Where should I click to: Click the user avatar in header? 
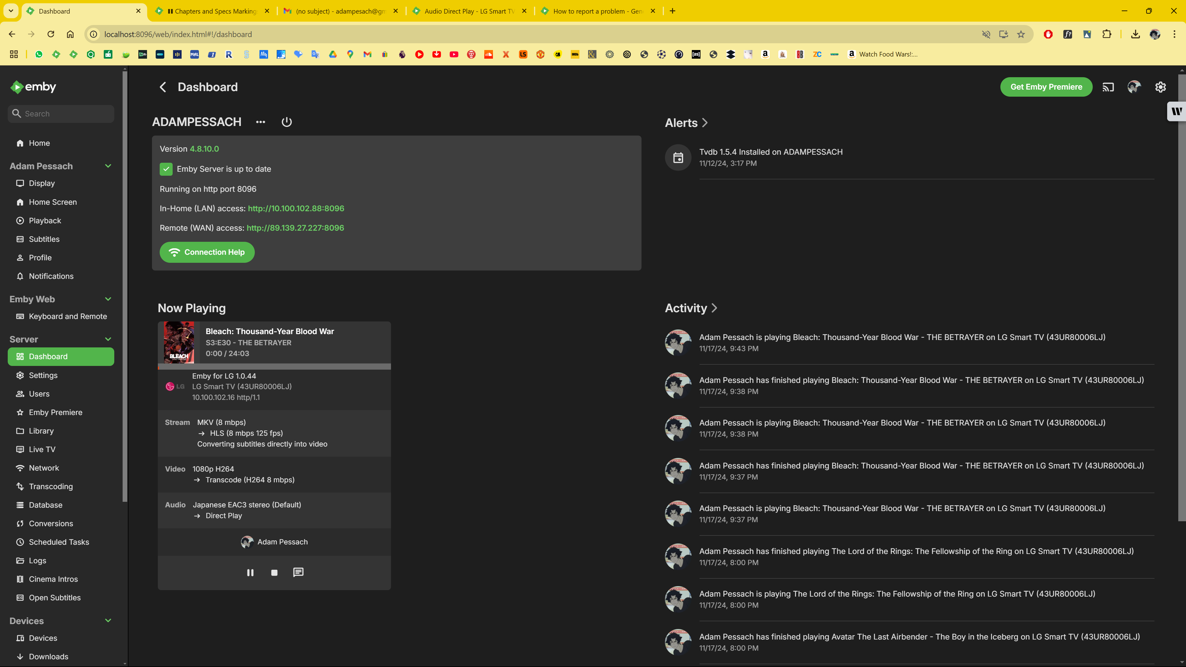1134,87
